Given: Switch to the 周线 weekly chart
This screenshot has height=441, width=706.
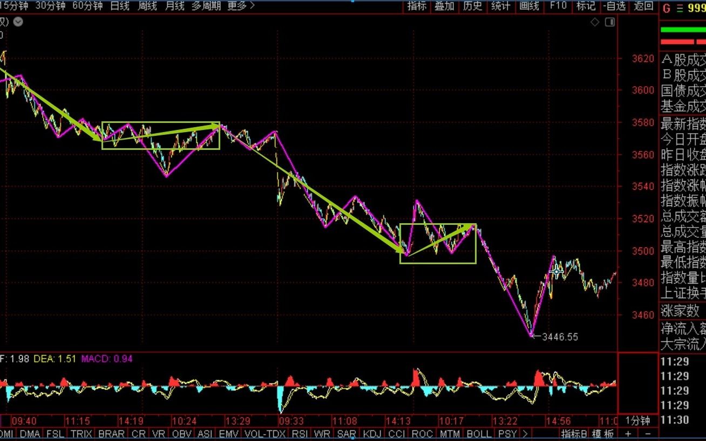Looking at the screenshot, I should coord(147,6).
